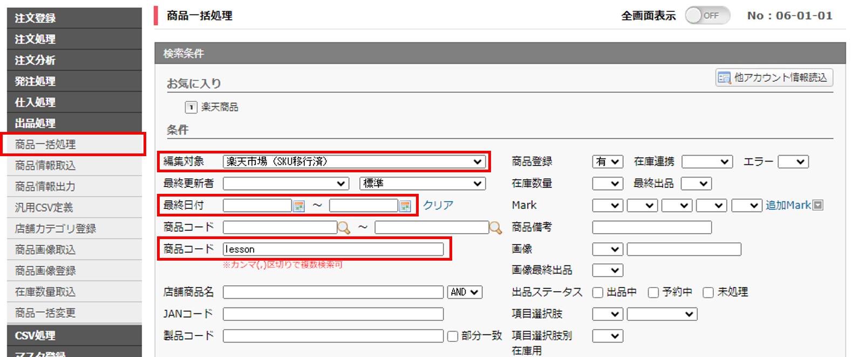The image size is (852, 357).
Task: Click the text field beside 画像 dropdown
Action: point(684,249)
